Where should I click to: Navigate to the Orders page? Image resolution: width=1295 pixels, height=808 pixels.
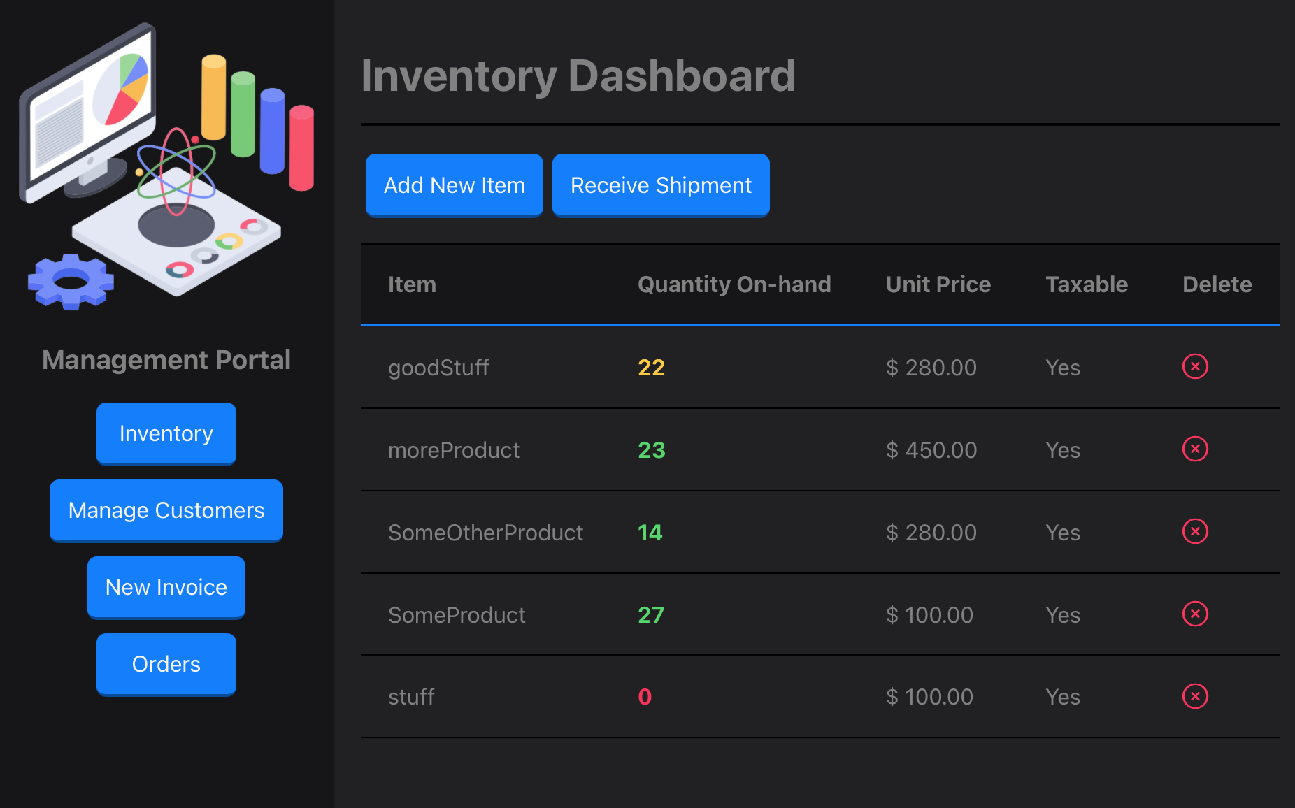pos(166,663)
